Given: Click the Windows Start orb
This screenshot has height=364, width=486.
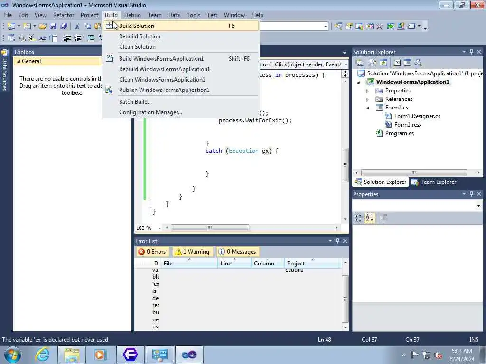Looking at the screenshot, I should pos(12,355).
